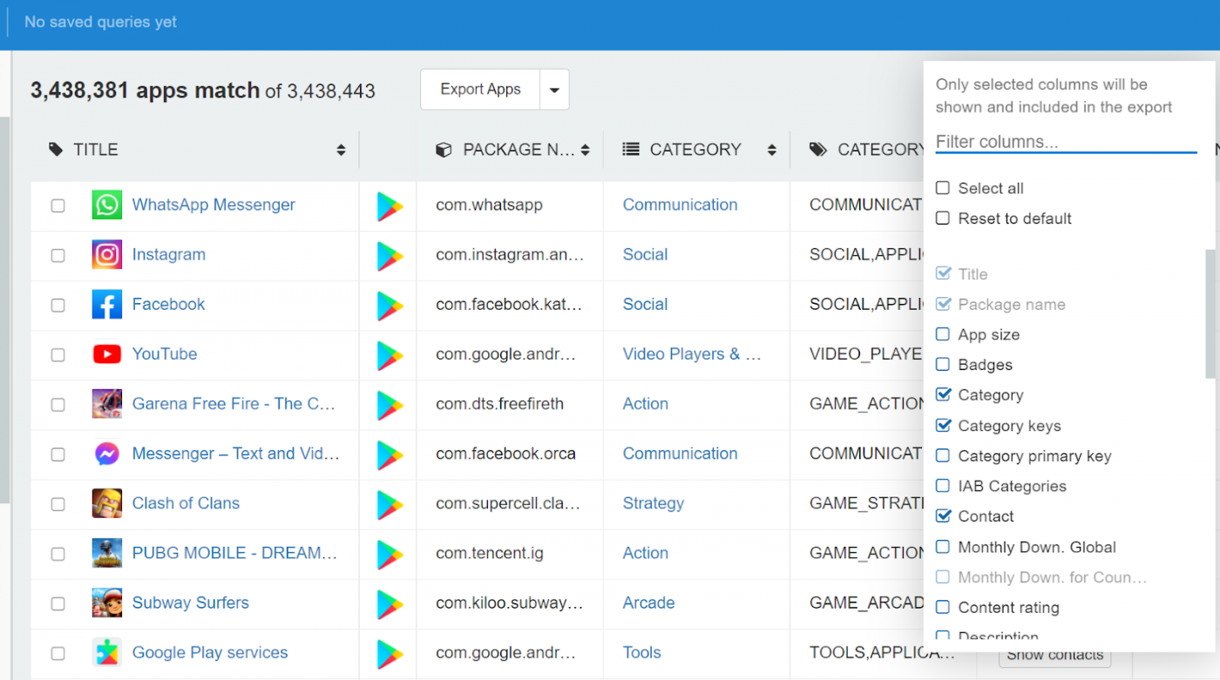The image size is (1220, 680).
Task: Click the com.facebook.orca package name cell
Action: (x=506, y=454)
